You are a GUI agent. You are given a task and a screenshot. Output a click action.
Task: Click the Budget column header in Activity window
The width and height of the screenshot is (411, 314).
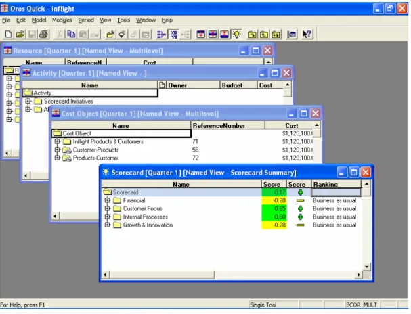point(238,85)
